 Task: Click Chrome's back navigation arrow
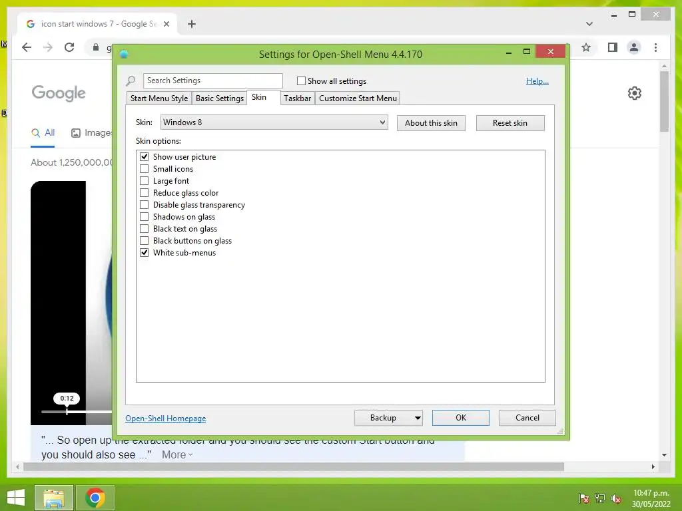coord(27,47)
